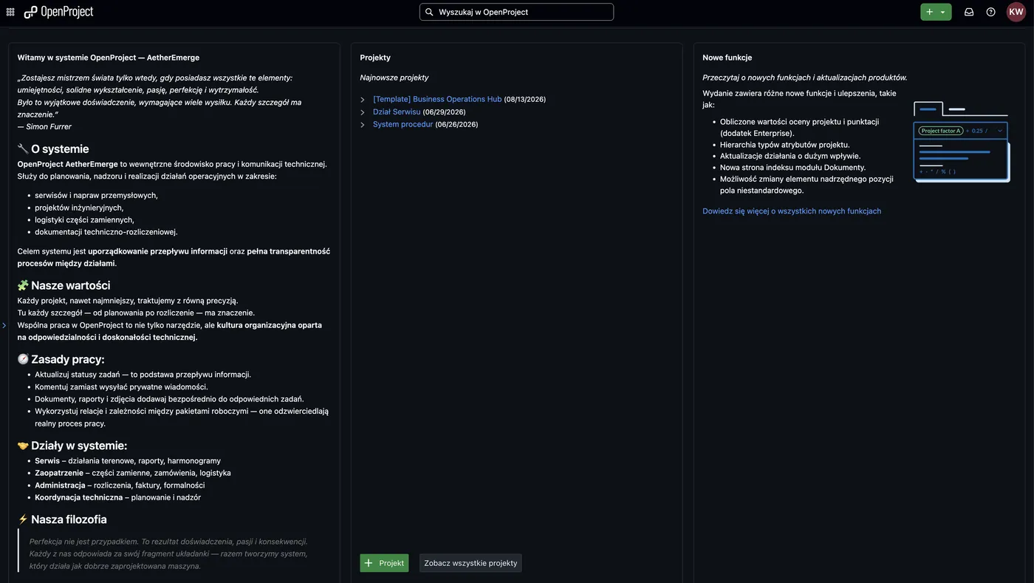1034x583 pixels.
Task: Click the magnifier icon in search bar
Action: pos(429,12)
